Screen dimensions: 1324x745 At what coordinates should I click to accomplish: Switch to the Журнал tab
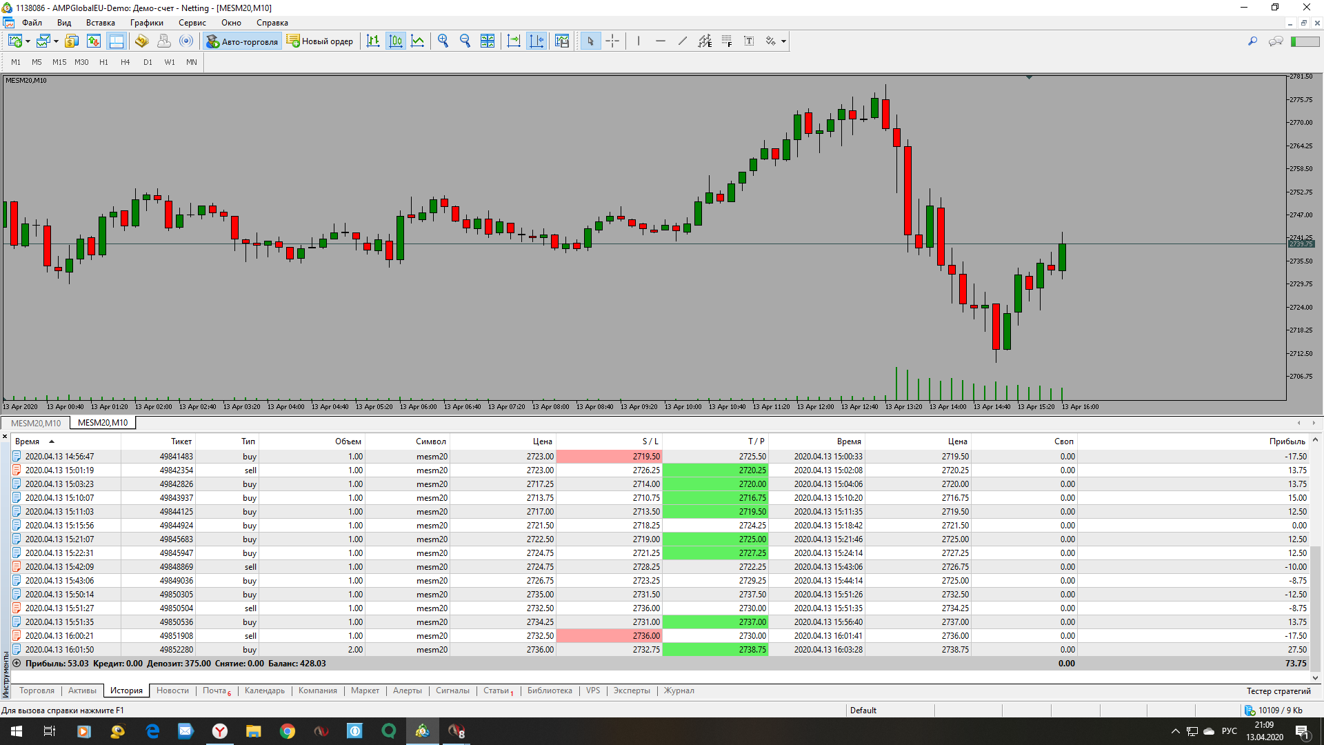pyautogui.click(x=679, y=691)
